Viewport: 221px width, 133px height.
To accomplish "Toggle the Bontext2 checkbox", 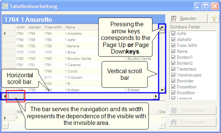I will click(x=173, y=63).
